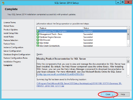Click green check icon beside SQL Writer

(38, 43)
